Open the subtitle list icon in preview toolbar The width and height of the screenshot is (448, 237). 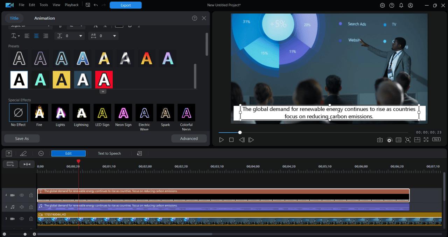398,140
